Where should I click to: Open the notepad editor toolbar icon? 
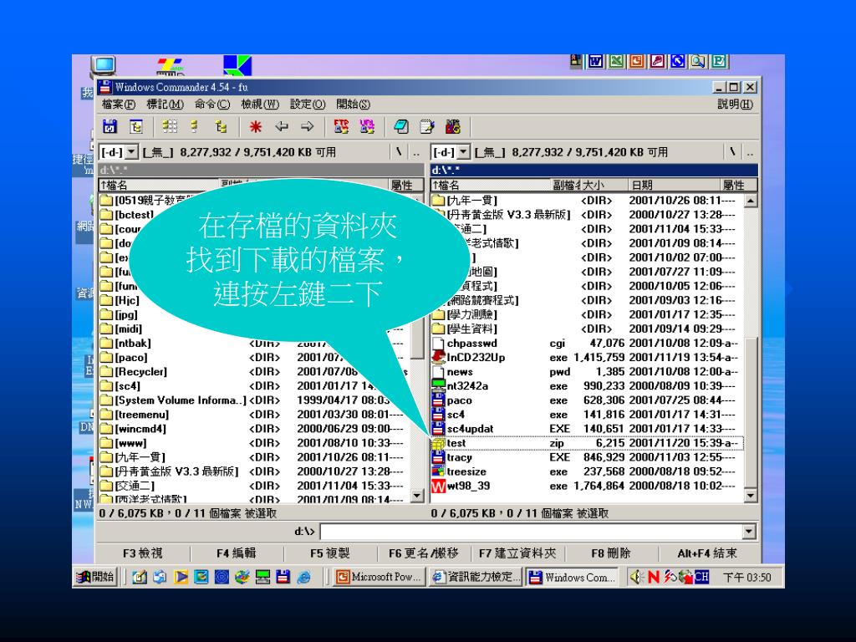tap(427, 127)
